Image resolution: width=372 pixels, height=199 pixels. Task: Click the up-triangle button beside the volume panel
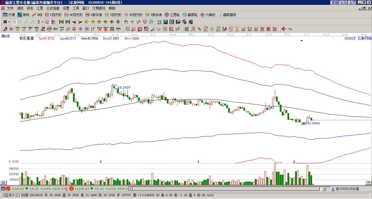(4, 182)
